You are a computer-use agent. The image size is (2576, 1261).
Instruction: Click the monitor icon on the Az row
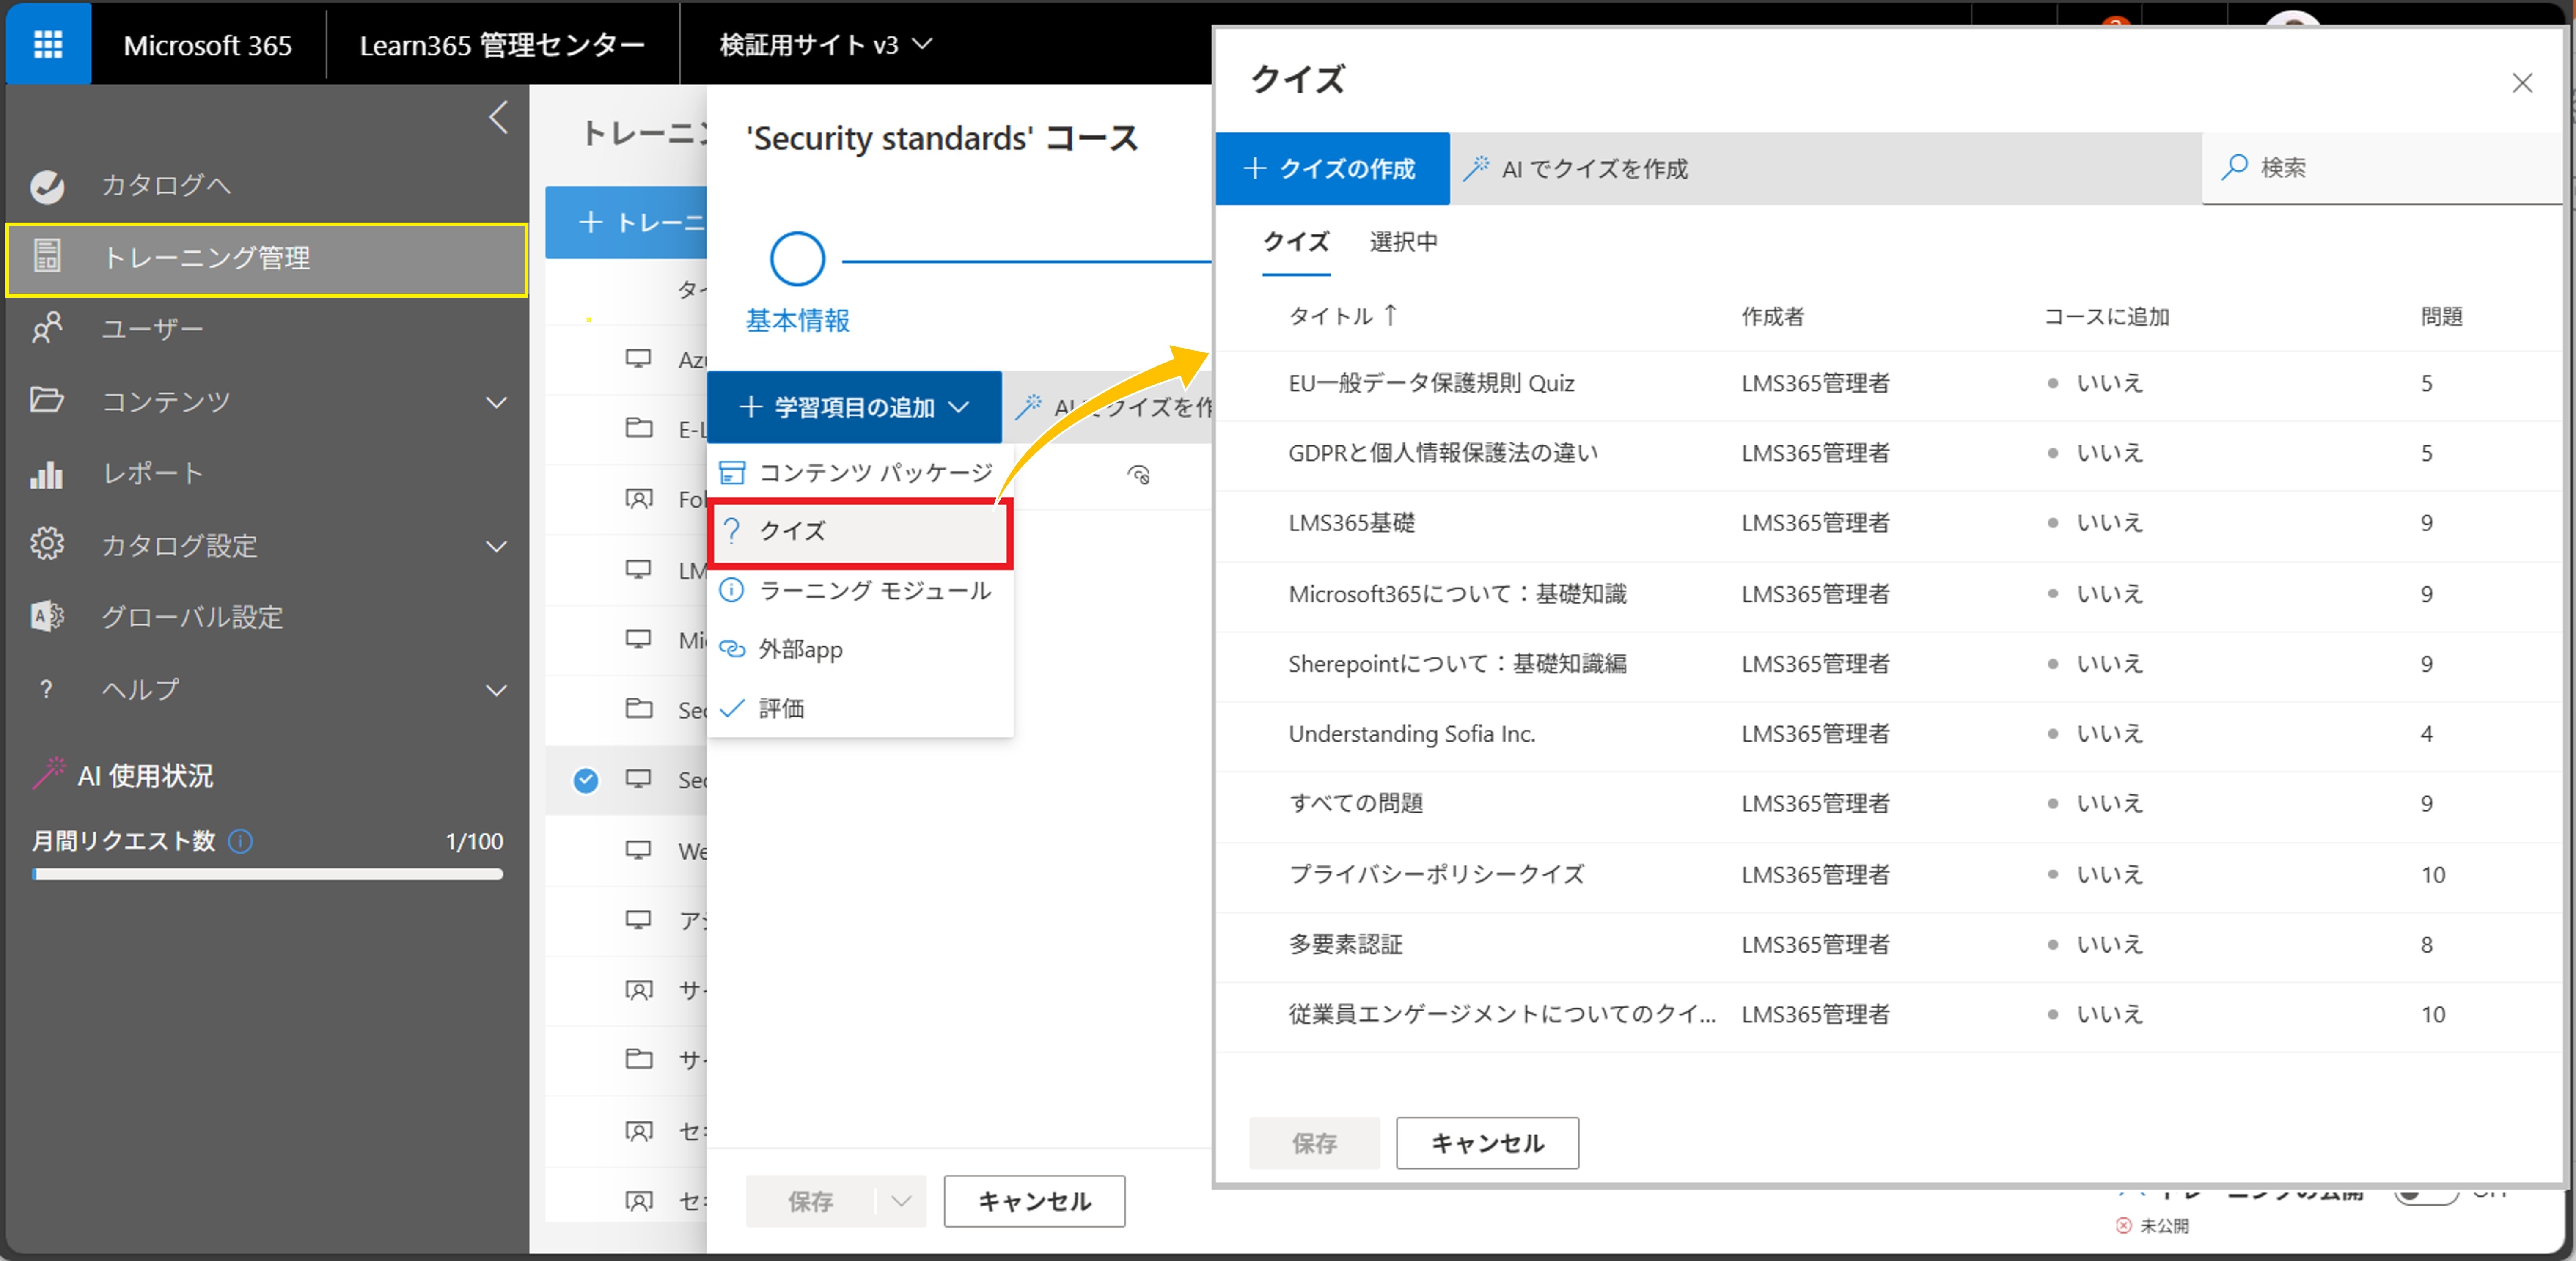point(638,358)
